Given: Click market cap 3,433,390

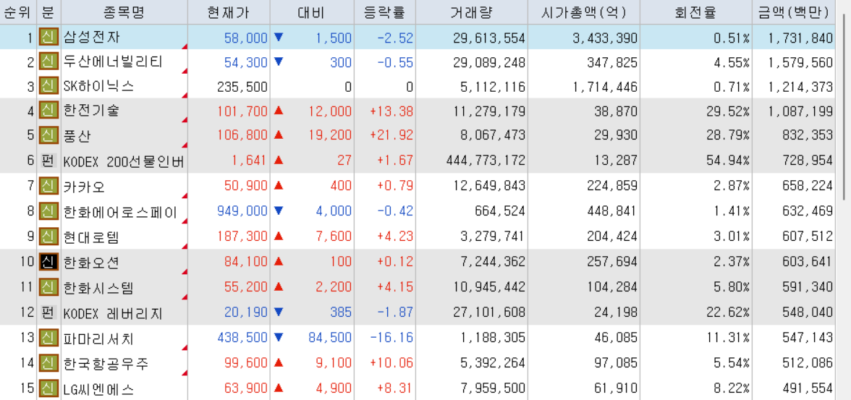Looking at the screenshot, I should [x=605, y=38].
